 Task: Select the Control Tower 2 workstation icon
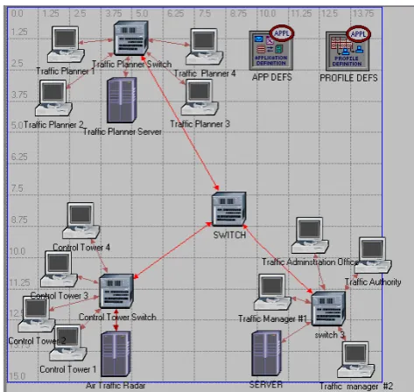pos(36,314)
